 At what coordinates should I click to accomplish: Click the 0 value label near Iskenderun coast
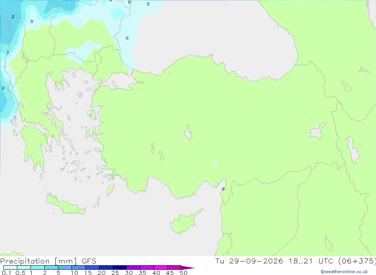[x=223, y=189]
